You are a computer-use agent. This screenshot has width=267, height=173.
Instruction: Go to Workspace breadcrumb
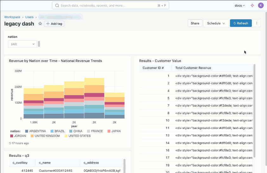pos(12,17)
